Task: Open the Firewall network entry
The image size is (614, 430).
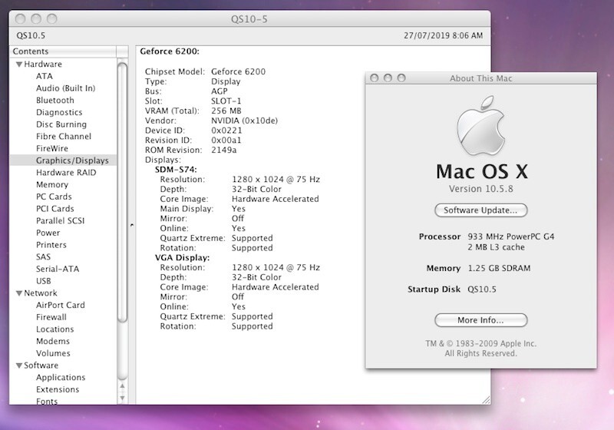Action: coord(51,317)
